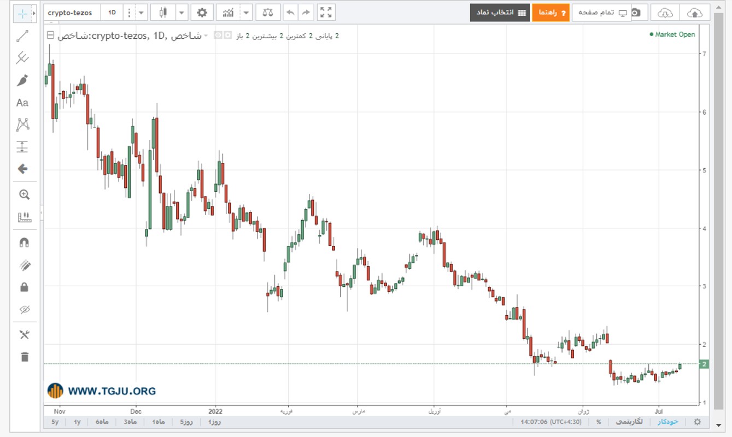Toggle fullscreen mode with arrows icon
The height and width of the screenshot is (437, 732).
click(326, 13)
